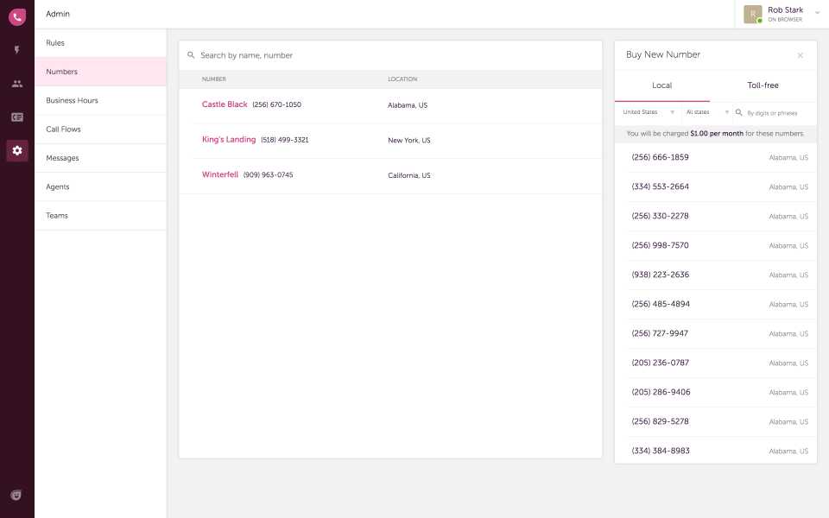Open the Call Flows section
Viewport: 829px width, 518px height.
pyautogui.click(x=65, y=129)
